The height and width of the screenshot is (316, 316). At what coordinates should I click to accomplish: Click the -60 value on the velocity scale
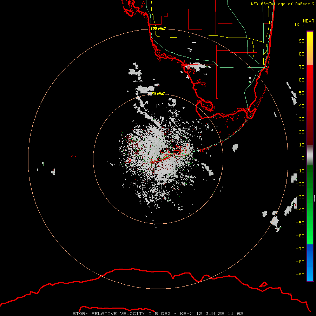pos(300,236)
